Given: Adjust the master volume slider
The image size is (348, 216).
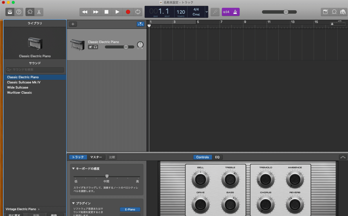Looking at the screenshot, I should pos(279,12).
